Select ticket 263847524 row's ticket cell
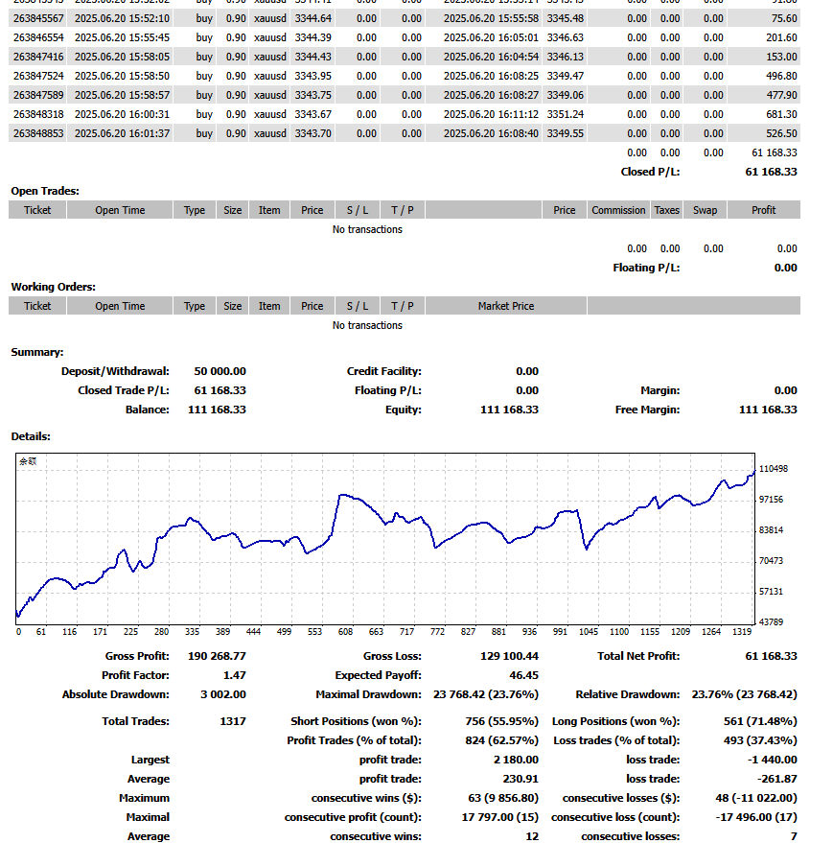 pyautogui.click(x=38, y=76)
